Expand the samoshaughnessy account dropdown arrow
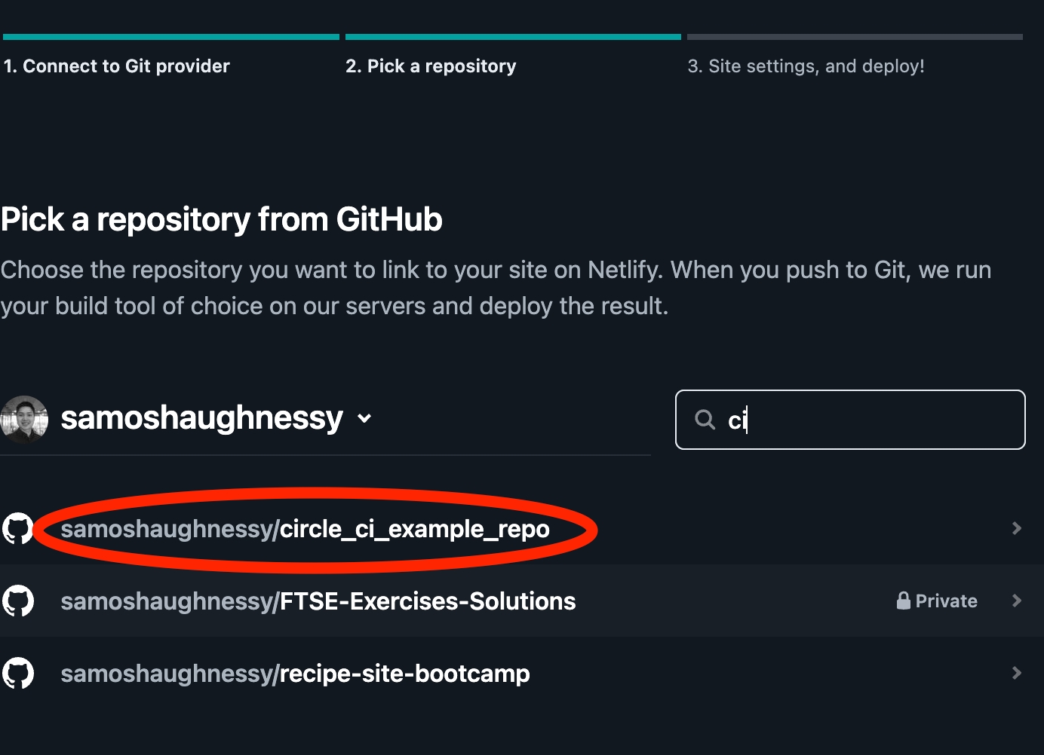Screen dimensions: 1044x755 [364, 419]
